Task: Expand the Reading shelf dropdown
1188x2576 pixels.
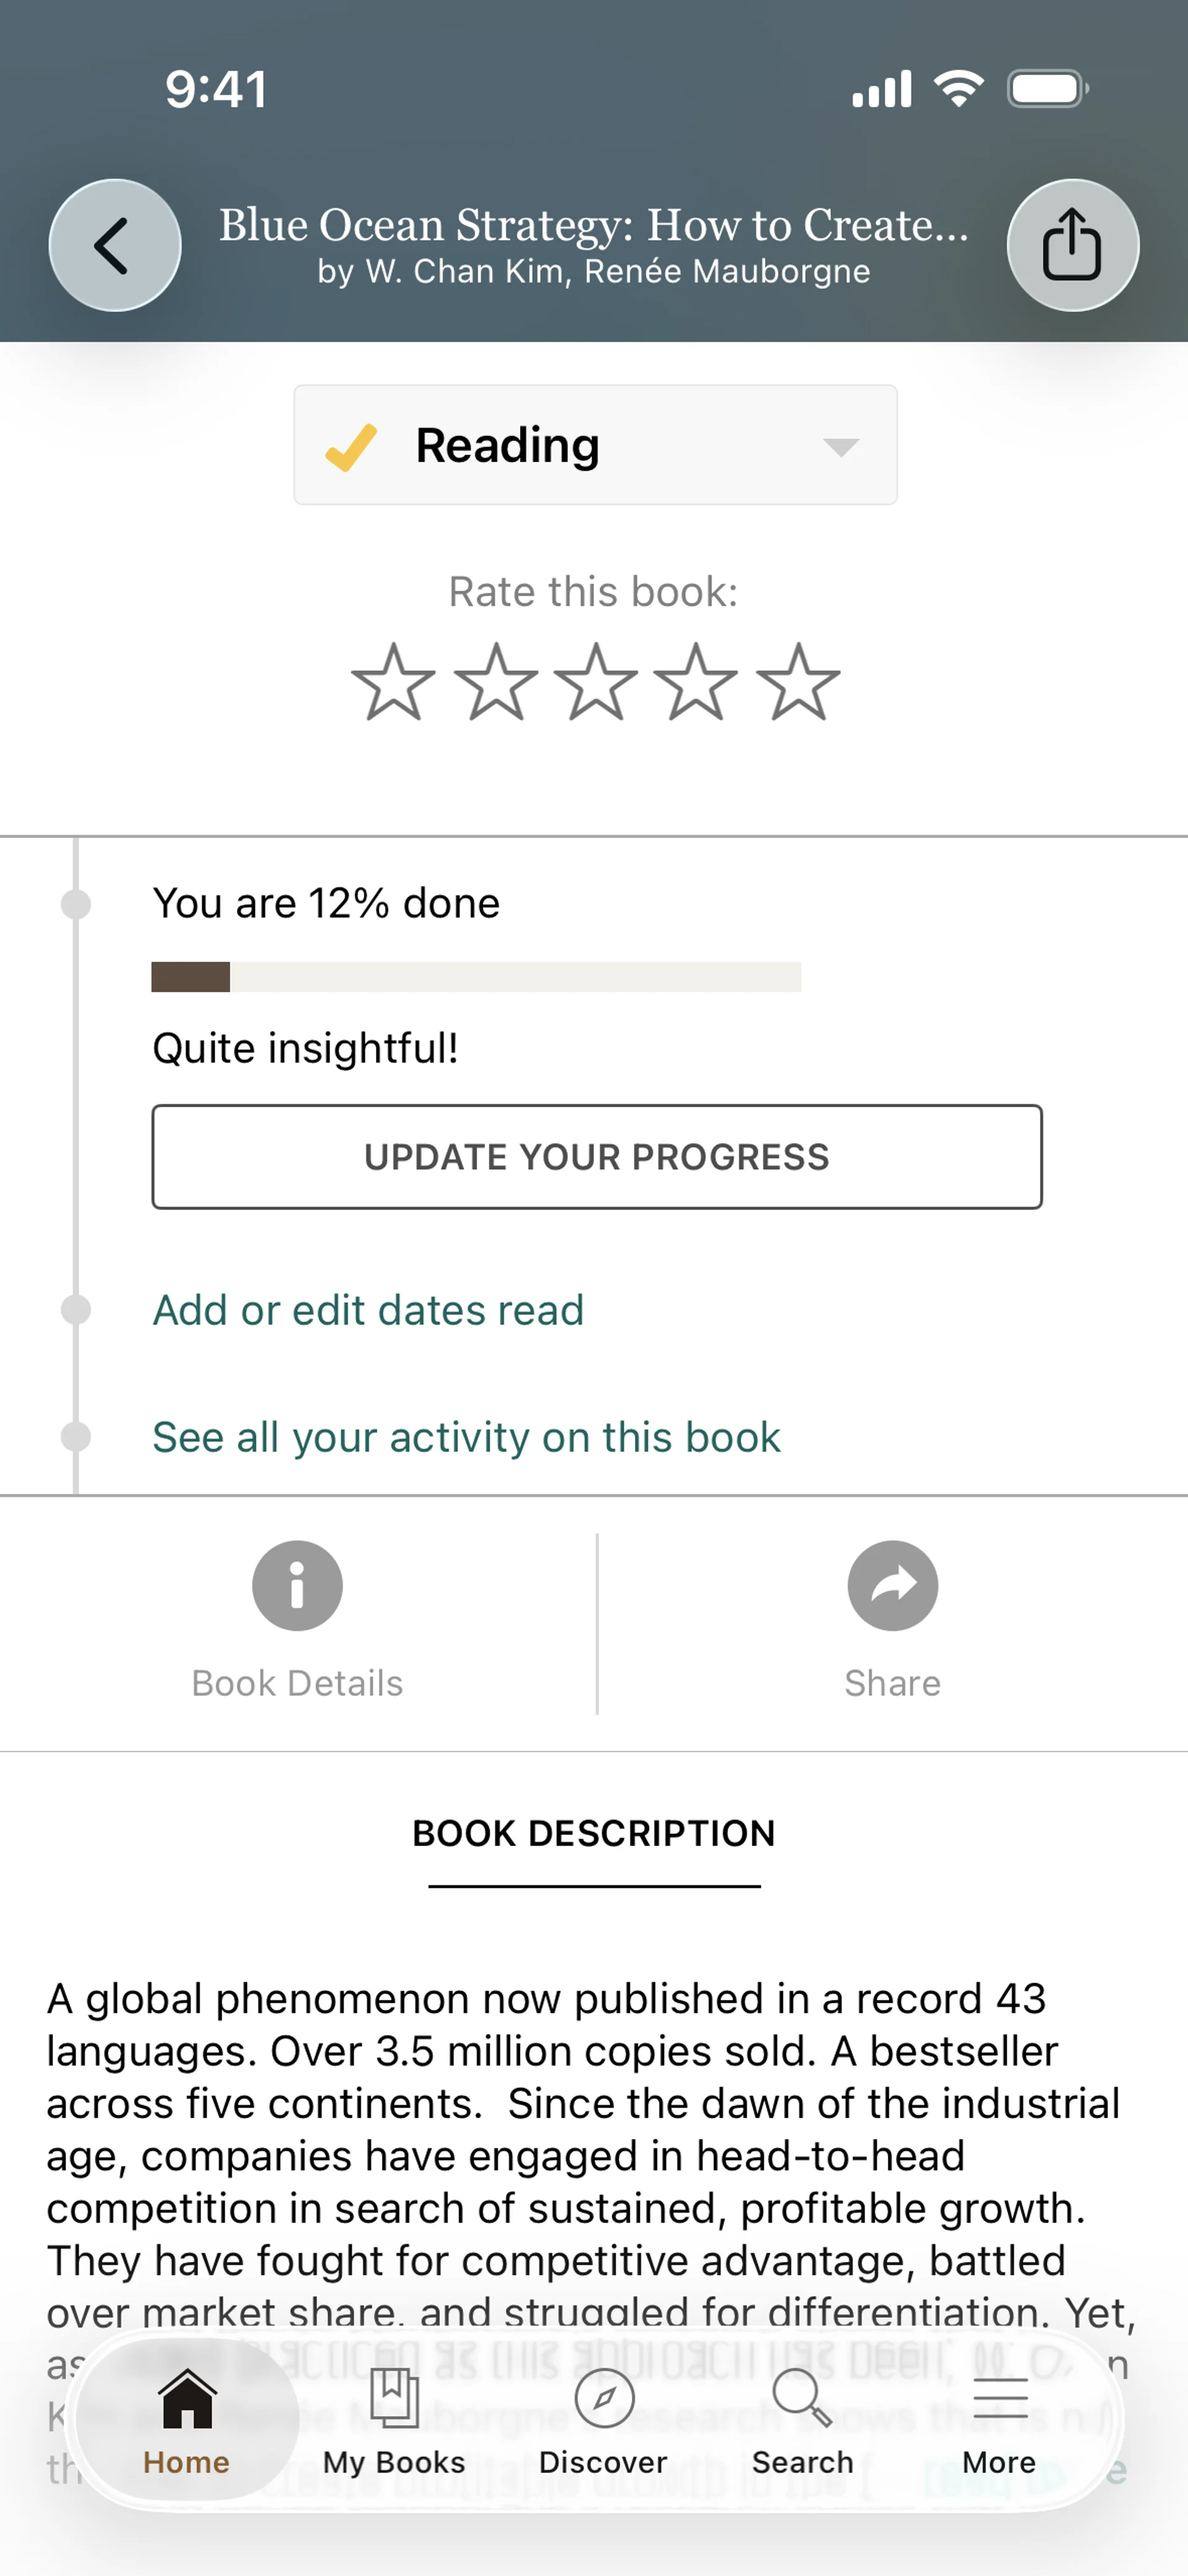Action: tap(841, 446)
